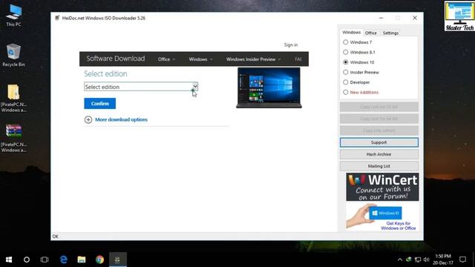Click the Windows 10 laptop image
The width and height of the screenshot is (475, 267).
(x=269, y=88)
